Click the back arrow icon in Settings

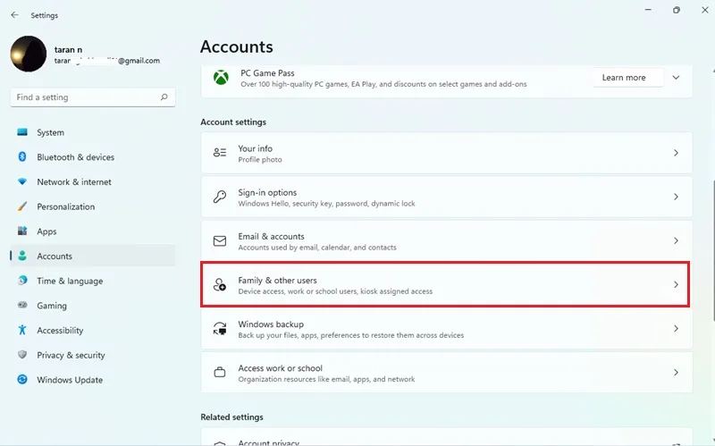tap(14, 15)
